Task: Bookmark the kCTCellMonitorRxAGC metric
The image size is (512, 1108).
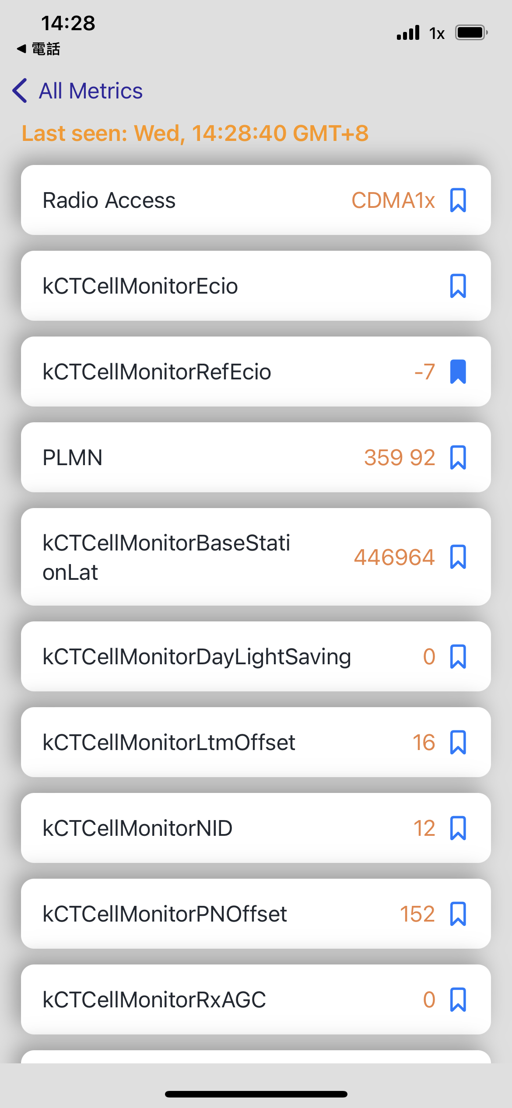Action: pyautogui.click(x=458, y=999)
